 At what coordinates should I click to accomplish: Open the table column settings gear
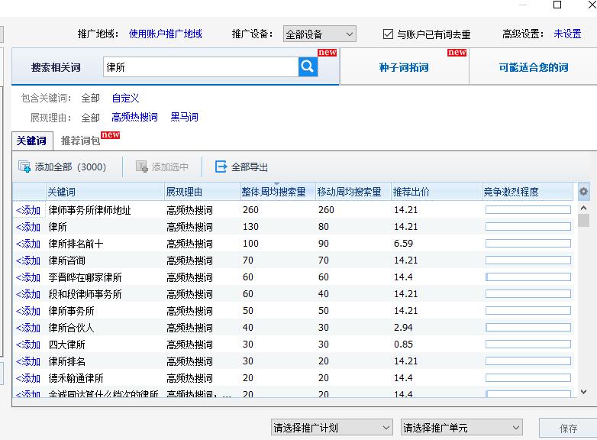pyautogui.click(x=583, y=191)
